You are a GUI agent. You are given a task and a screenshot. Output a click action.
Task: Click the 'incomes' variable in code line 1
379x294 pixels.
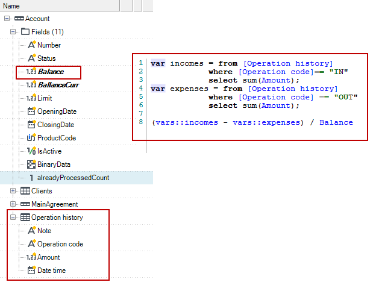187,63
